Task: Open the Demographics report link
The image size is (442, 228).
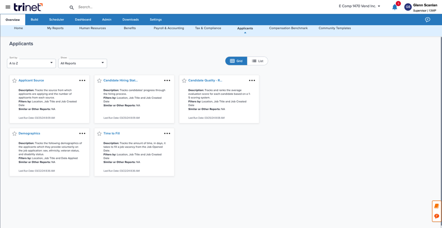Action: (x=29, y=133)
